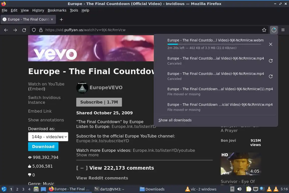Click the blue Download button
This screenshot has height=193, width=289.
click(43, 147)
